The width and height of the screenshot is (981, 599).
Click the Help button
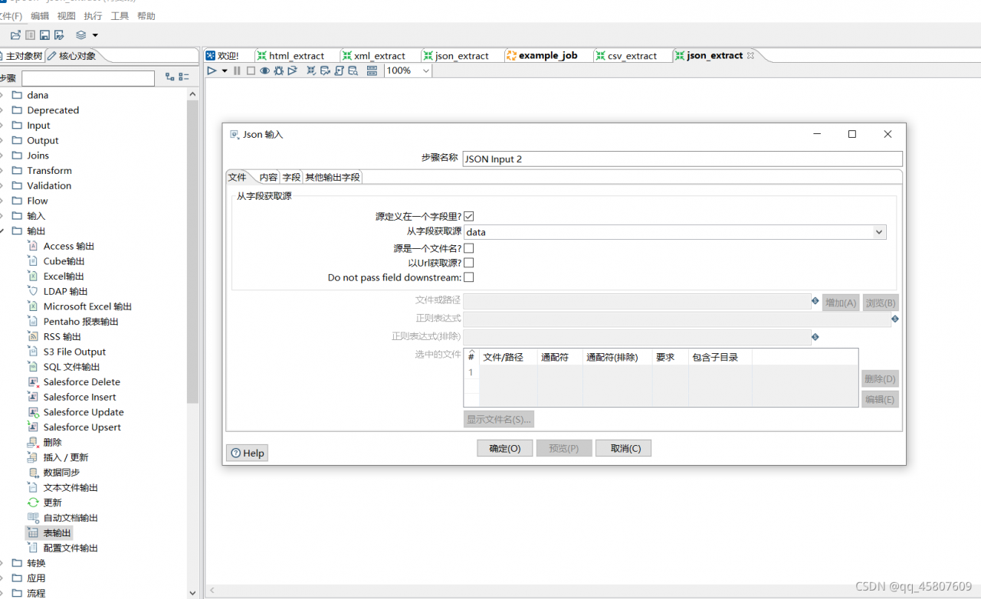[x=247, y=453]
